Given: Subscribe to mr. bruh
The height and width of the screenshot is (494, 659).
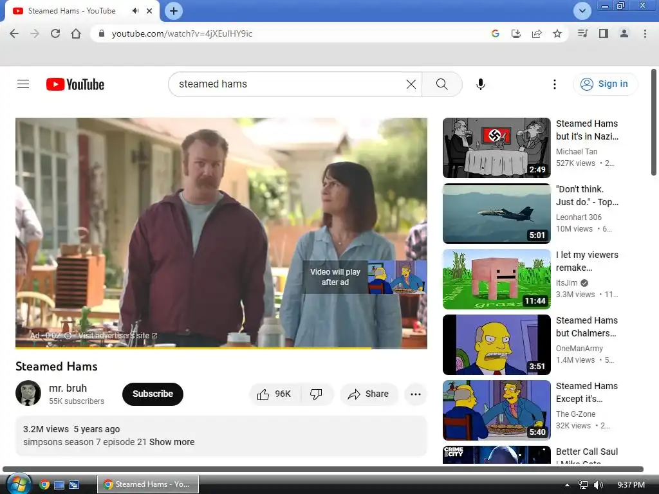Looking at the screenshot, I should tap(153, 394).
